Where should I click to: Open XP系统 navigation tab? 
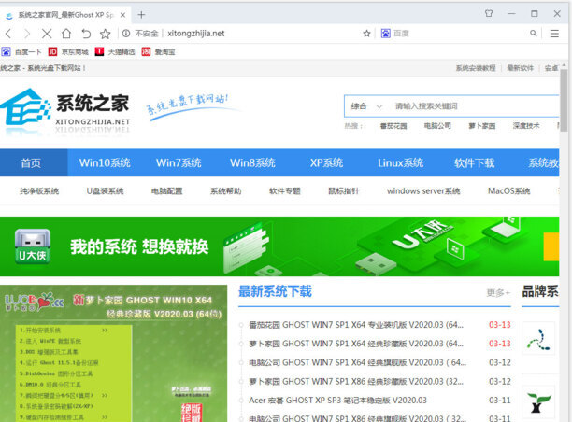[326, 162]
